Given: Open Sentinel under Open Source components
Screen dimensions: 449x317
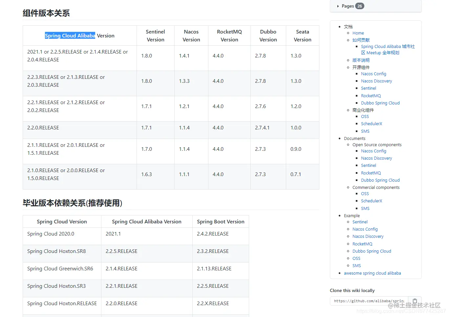Looking at the screenshot, I should click(369, 166).
